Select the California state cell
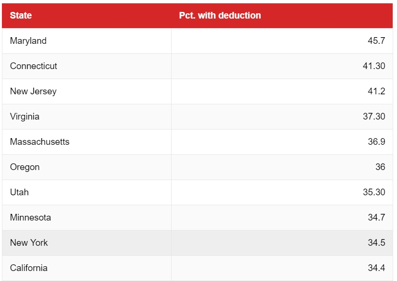397x281 pixels. pos(29,268)
